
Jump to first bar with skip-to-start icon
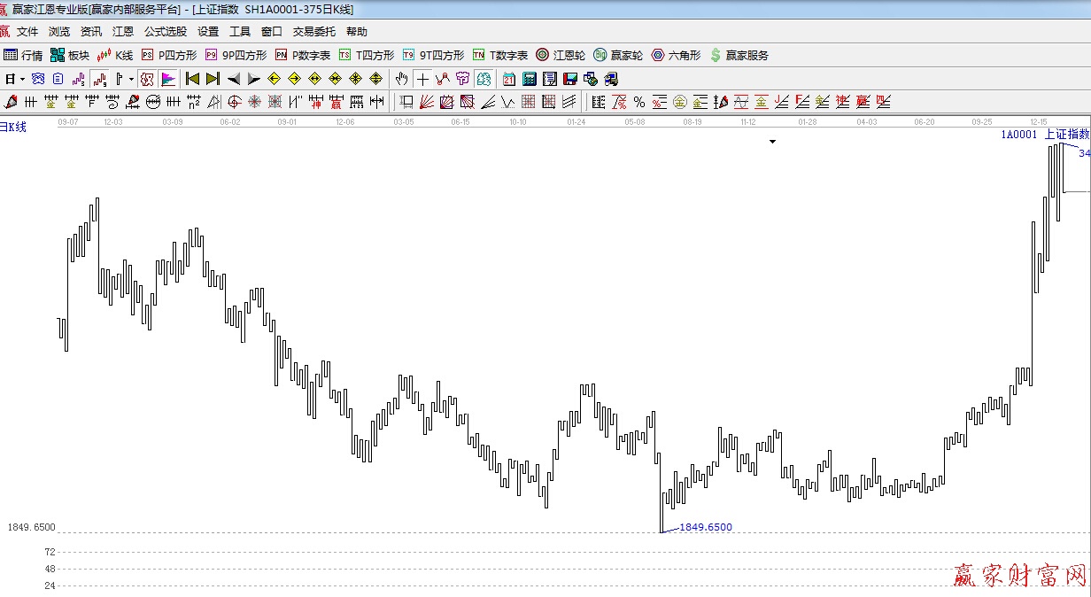point(192,79)
